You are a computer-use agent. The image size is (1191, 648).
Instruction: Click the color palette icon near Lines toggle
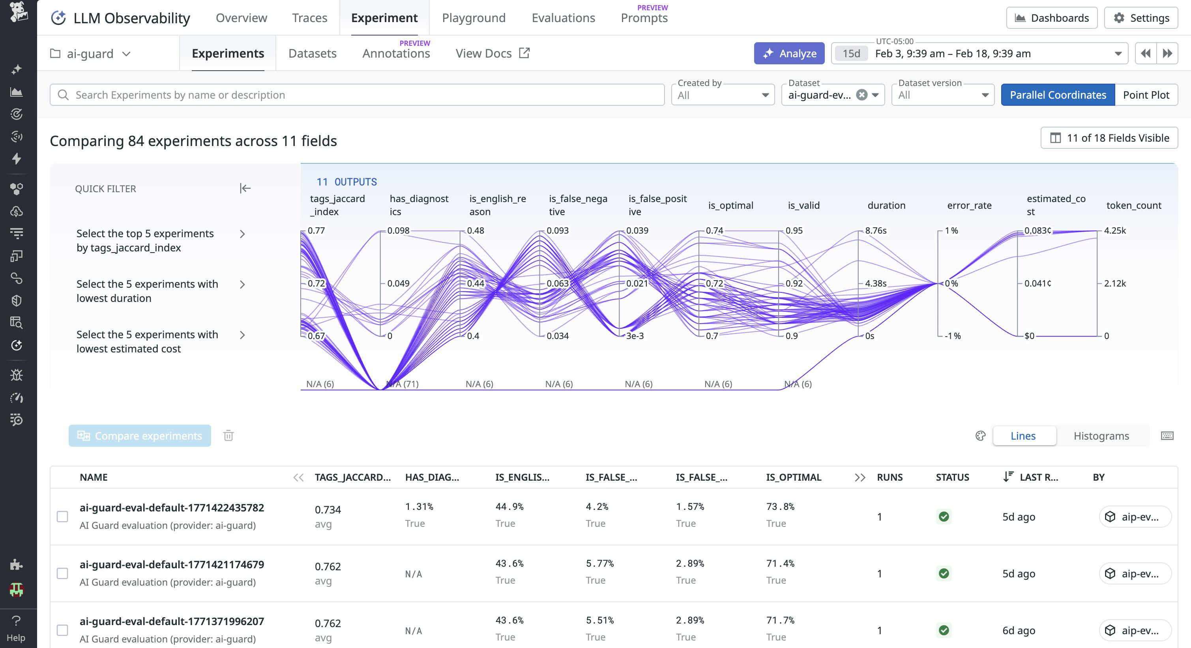tap(981, 436)
